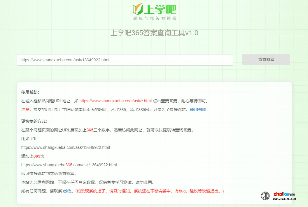Image resolution: width=308 pixels, height=207 pixels.
Task: Click the 更快捷的方式: heading
Action: point(34,122)
